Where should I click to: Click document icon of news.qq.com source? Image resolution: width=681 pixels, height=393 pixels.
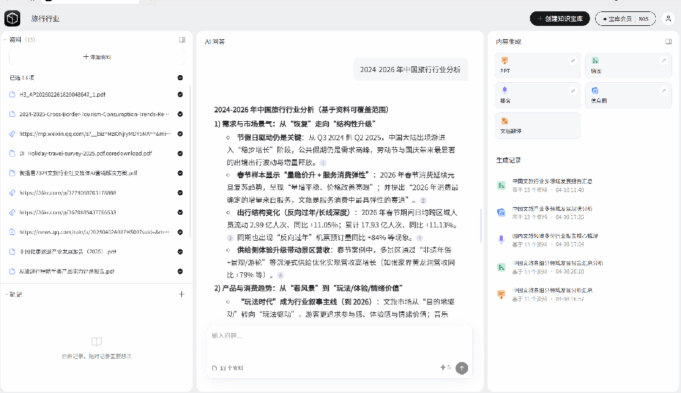click(13, 232)
